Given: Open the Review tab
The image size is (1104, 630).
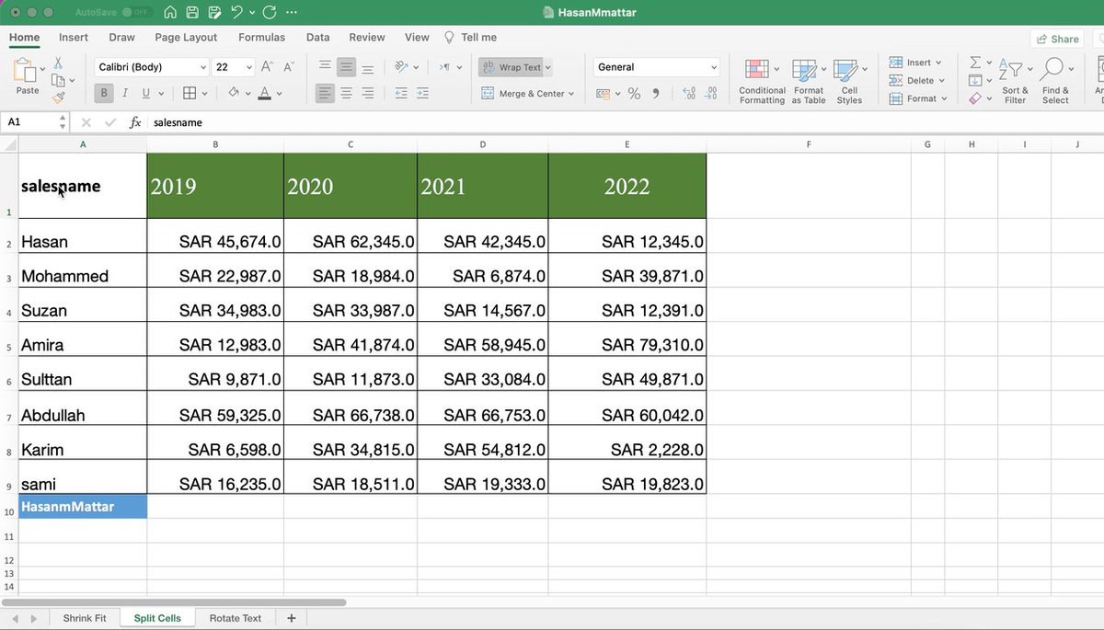Looking at the screenshot, I should pyautogui.click(x=367, y=38).
